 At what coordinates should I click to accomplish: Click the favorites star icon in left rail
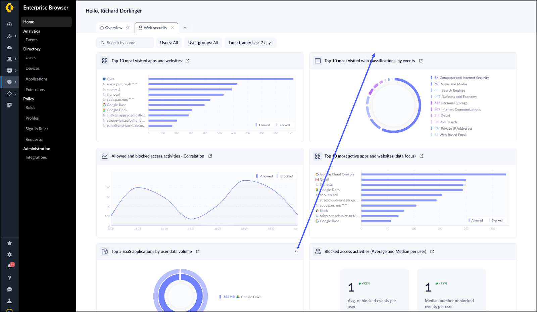click(x=9, y=243)
